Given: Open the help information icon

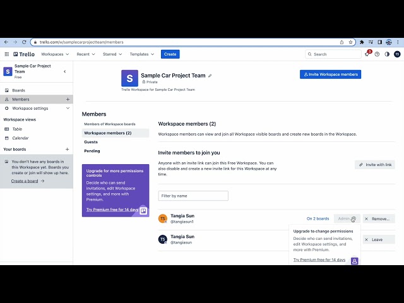Looking at the screenshot, I should point(377,54).
